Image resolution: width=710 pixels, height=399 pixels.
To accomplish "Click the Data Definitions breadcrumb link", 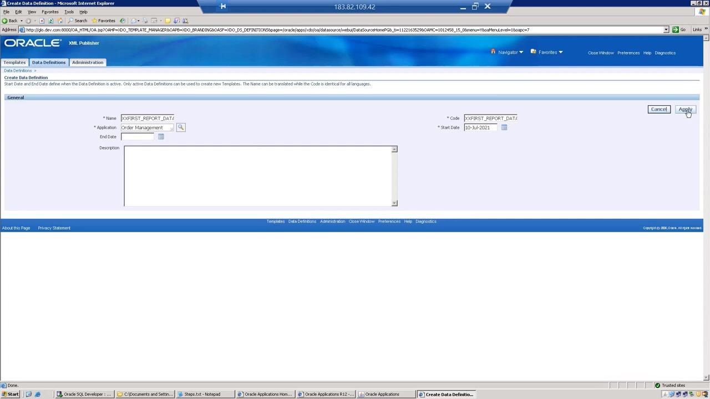I will tap(18, 71).
